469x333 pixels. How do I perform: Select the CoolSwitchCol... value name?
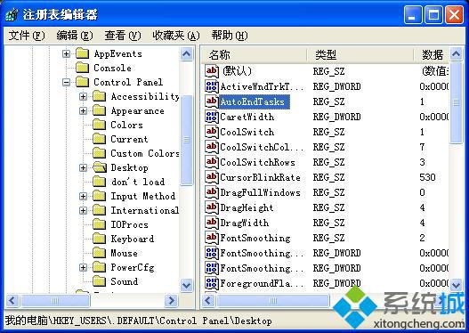262,147
